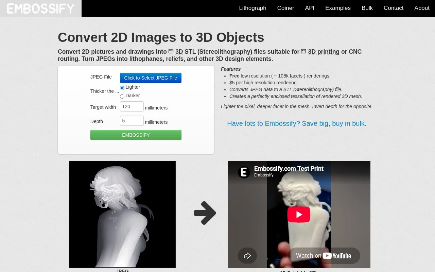This screenshot has width=435, height=272.
Task: Click the 3D printing term link
Action: pyautogui.click(x=324, y=52)
